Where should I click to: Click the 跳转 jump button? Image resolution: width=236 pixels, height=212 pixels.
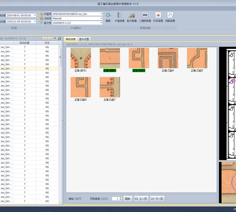(127, 199)
